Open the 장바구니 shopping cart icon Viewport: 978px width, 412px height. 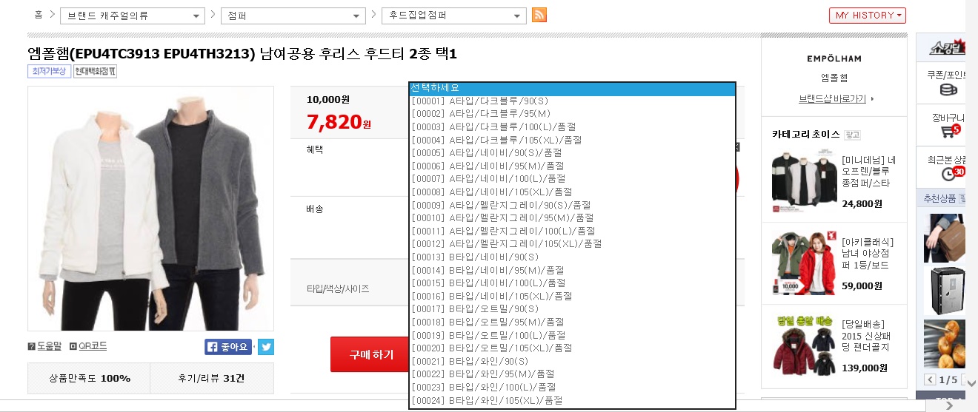[x=946, y=132]
